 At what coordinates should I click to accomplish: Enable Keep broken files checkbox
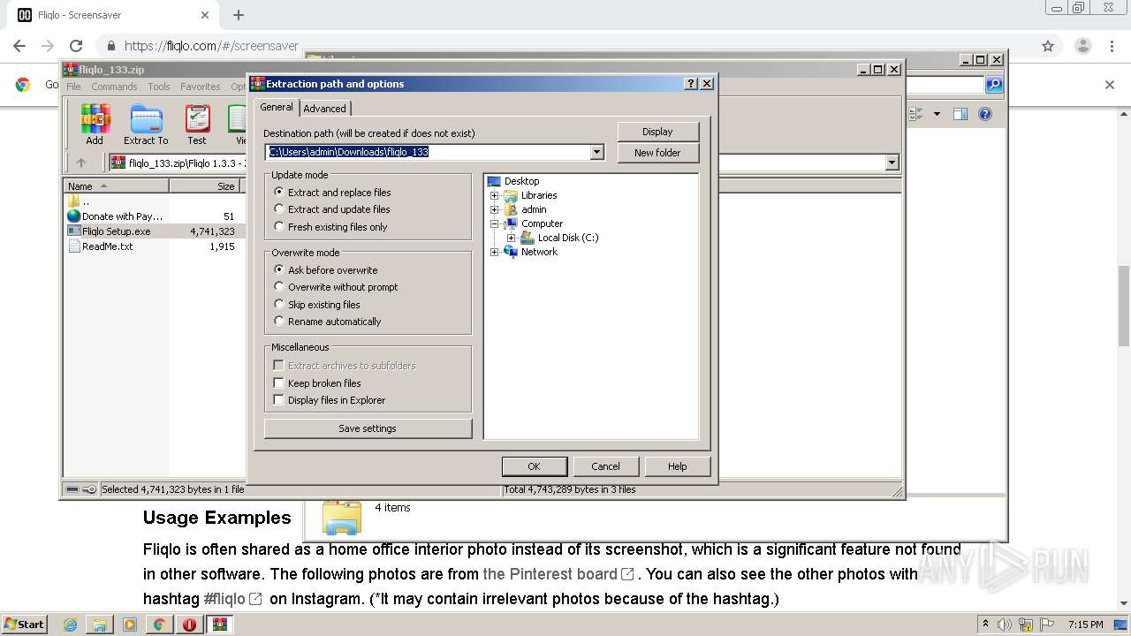click(278, 383)
